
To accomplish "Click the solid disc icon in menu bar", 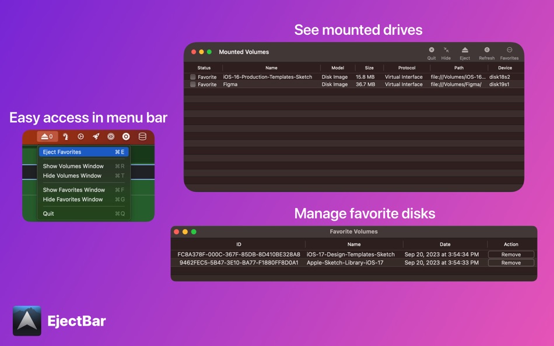I will coord(126,136).
